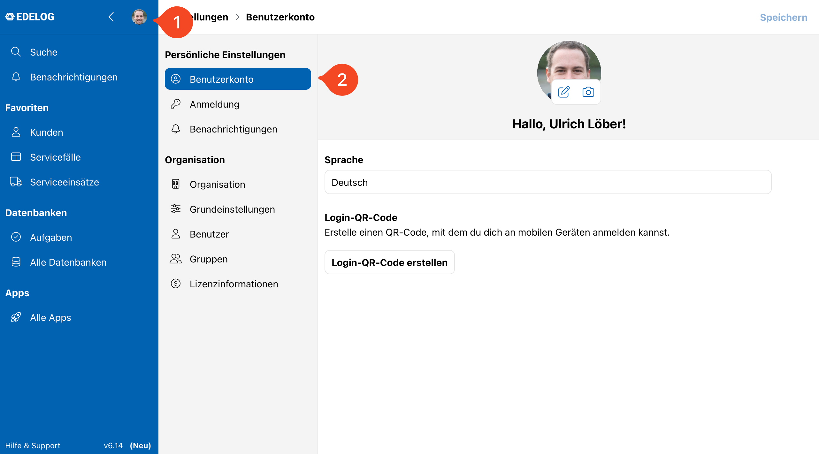
Task: Collapse the sidebar with the back chevron
Action: point(111,17)
